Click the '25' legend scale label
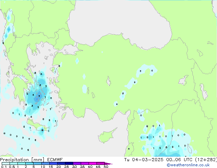Image resolution: width=217 pixels, height=168 pixels. tap(66, 167)
